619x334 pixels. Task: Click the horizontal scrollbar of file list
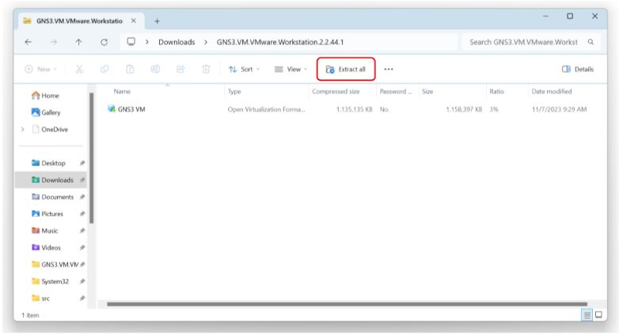coord(347,304)
